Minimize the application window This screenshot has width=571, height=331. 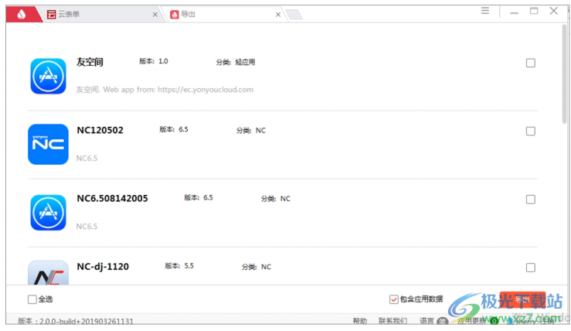point(514,12)
